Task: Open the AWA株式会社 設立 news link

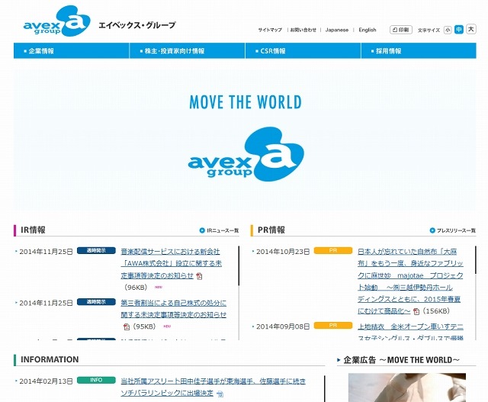Action: point(171,263)
